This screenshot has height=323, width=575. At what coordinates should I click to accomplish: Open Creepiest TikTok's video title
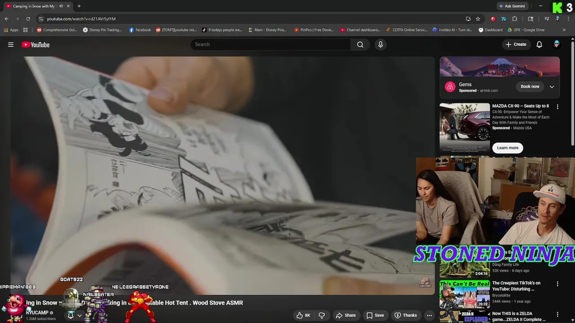coord(516,286)
